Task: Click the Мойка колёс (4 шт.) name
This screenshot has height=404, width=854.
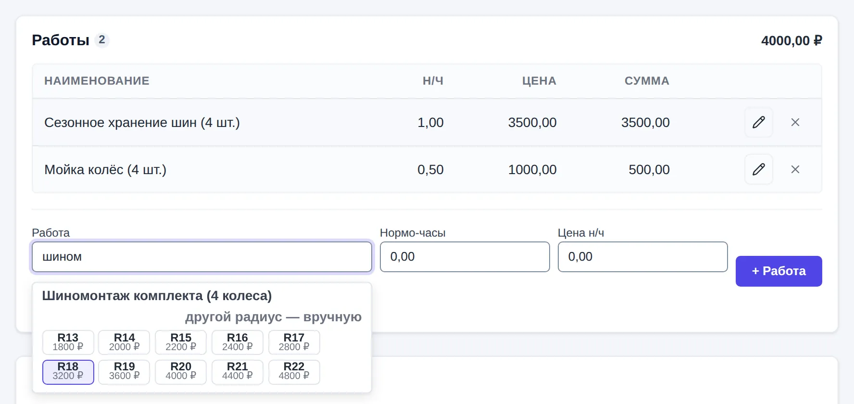Action: point(105,170)
